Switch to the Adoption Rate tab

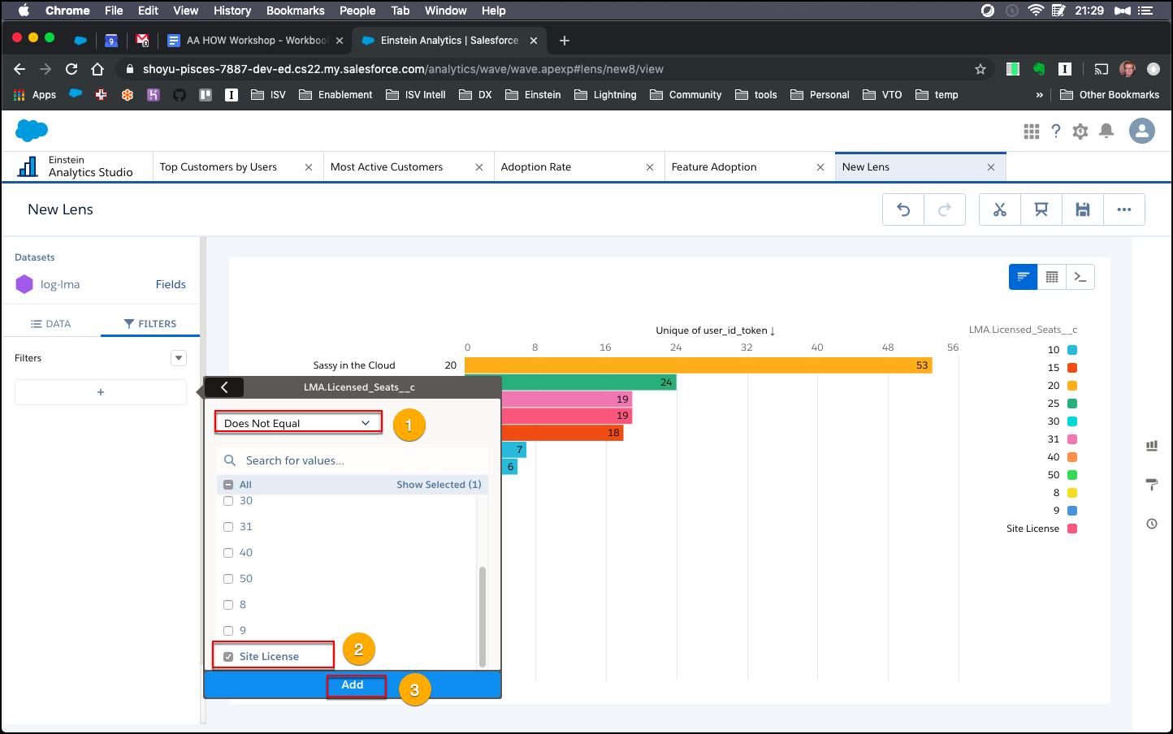[x=536, y=167]
